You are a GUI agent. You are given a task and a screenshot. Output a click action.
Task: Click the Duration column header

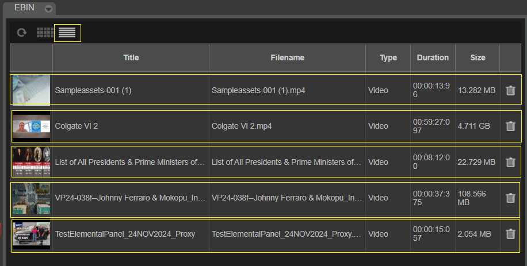pyautogui.click(x=433, y=57)
